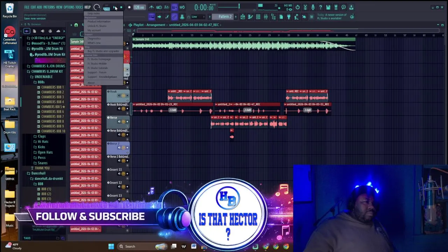The width and height of the screenshot is (448, 252).
Task: Select CHAMBERS 808 5 sample
Action: 51,107
